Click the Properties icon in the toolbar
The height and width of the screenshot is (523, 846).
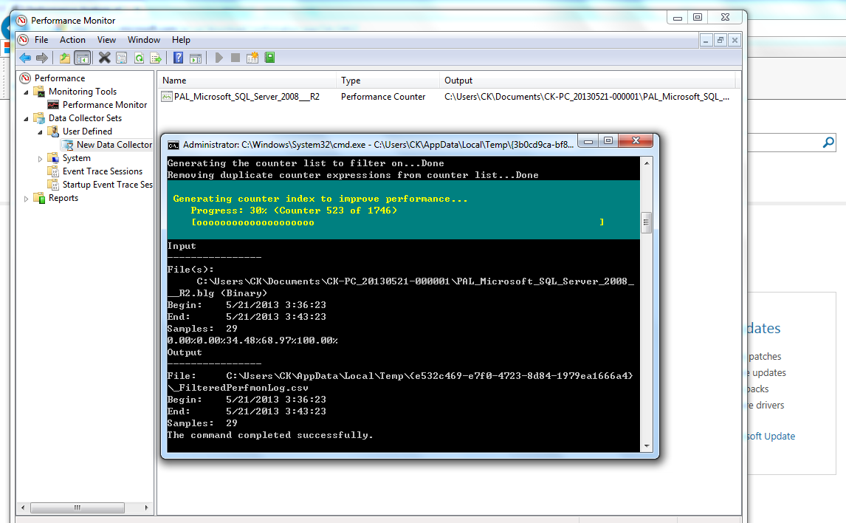(121, 58)
